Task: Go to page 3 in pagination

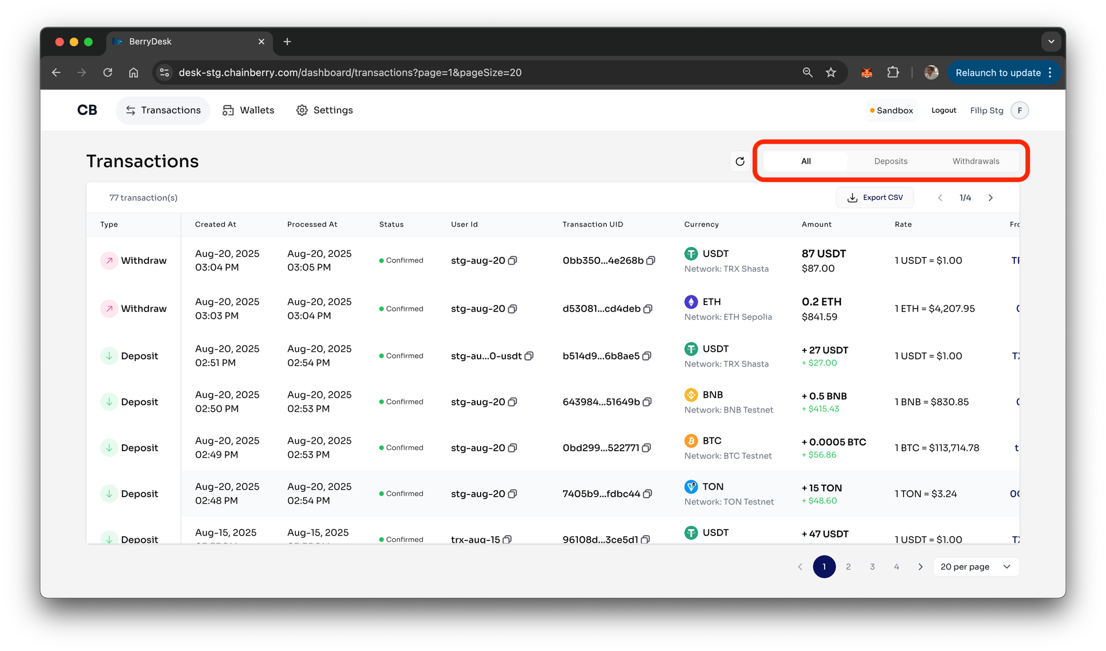Action: point(872,567)
